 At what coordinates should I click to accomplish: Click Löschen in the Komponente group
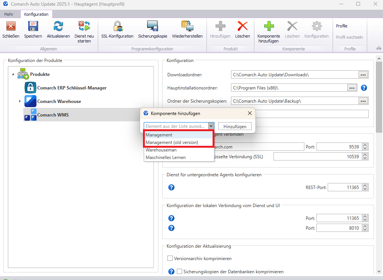click(x=292, y=26)
